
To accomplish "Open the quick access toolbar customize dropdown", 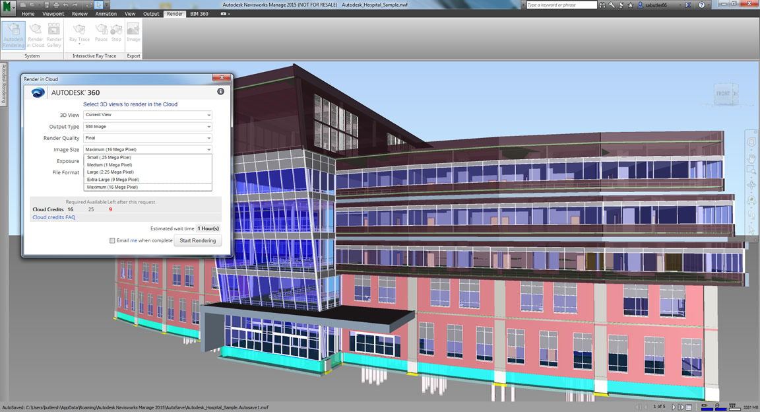I will coord(106,5).
